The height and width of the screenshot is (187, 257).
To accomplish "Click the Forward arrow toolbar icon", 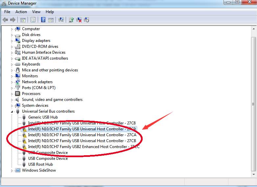I will click(12, 20).
